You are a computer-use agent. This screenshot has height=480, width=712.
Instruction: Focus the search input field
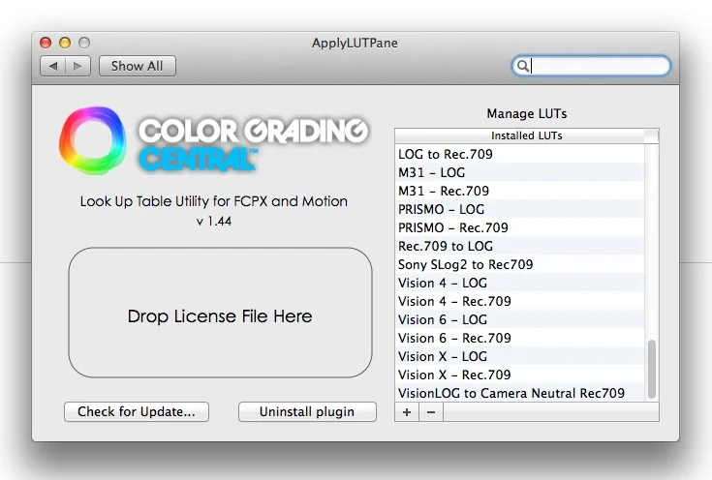pyautogui.click(x=591, y=66)
